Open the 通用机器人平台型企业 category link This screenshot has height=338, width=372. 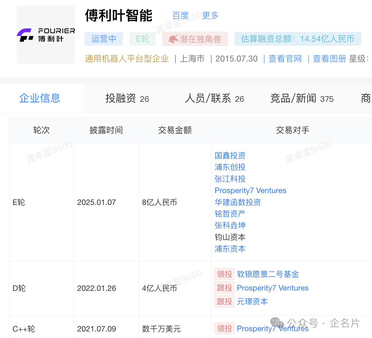(x=127, y=59)
